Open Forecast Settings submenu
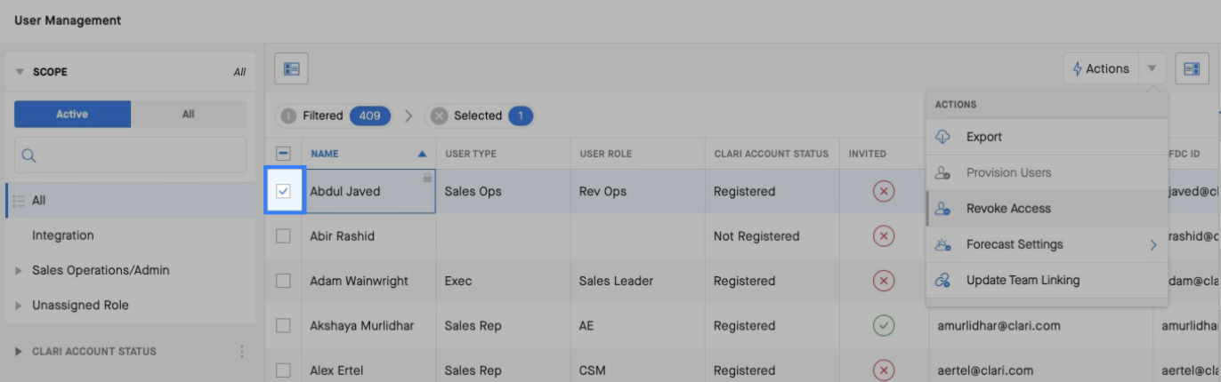 click(x=1047, y=244)
